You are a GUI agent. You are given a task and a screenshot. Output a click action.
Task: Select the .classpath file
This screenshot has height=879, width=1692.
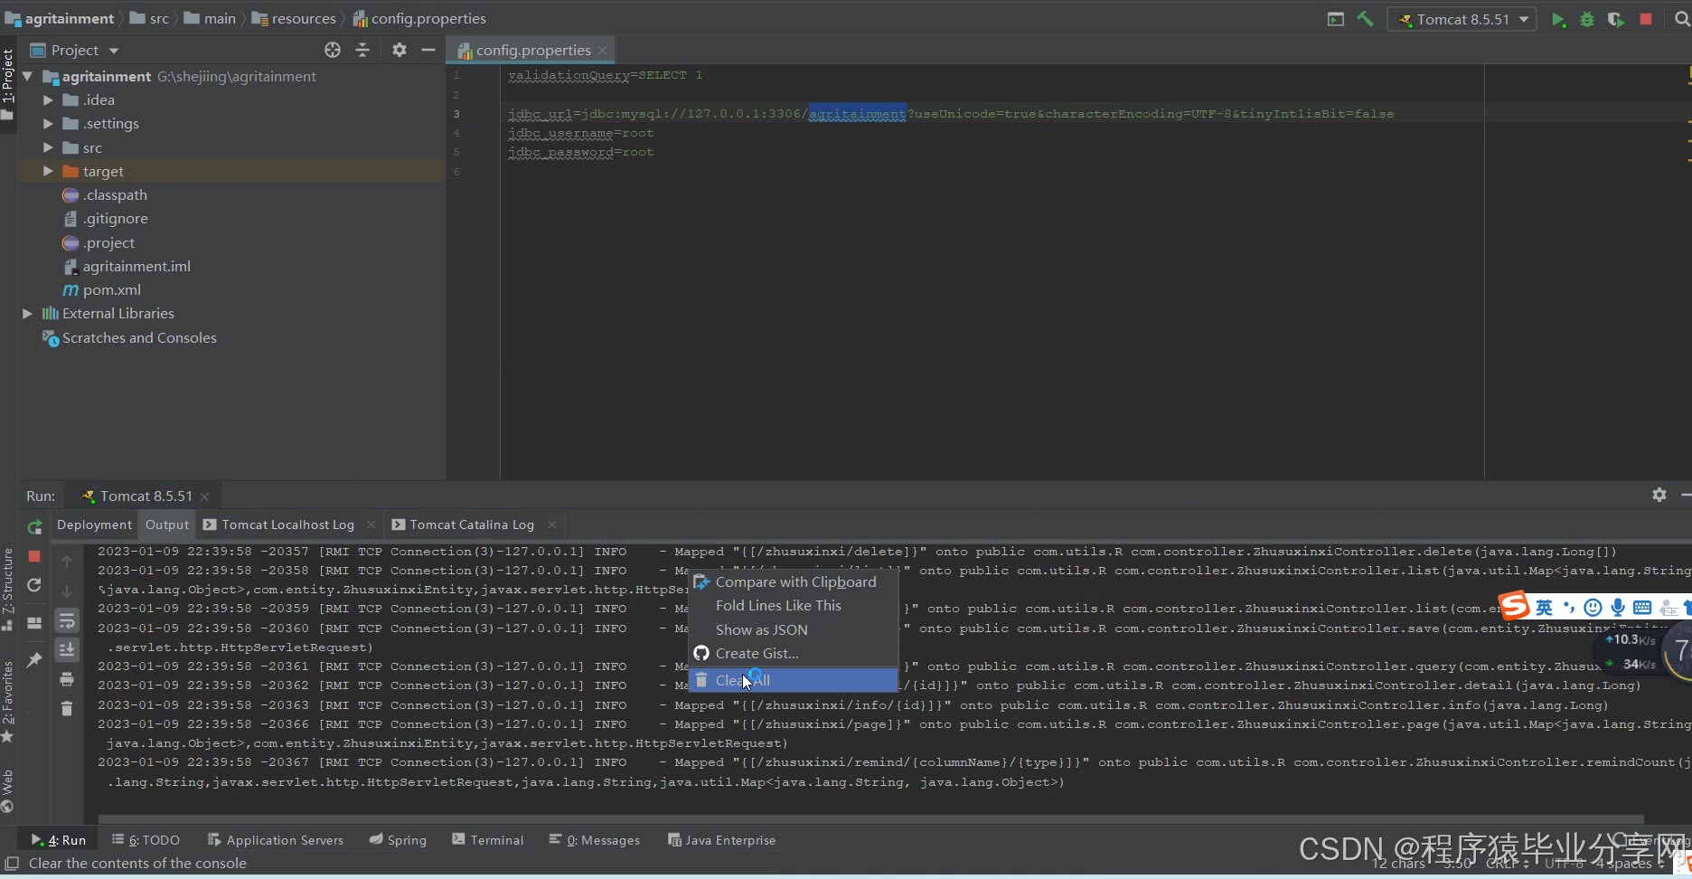point(115,195)
